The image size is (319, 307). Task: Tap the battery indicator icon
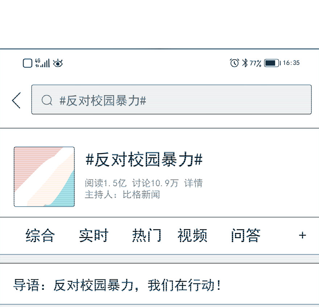272,63
